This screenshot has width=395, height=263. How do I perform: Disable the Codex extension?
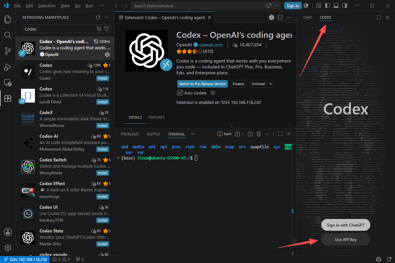pyautogui.click(x=238, y=84)
